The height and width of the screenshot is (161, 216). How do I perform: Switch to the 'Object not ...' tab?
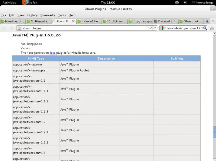[191, 21]
